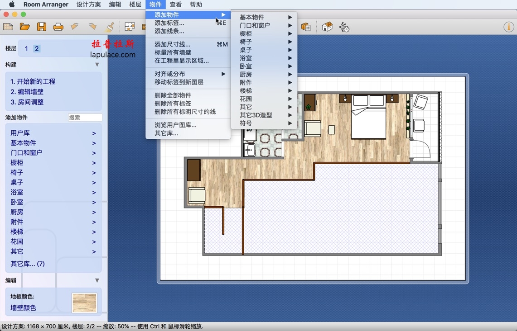Click the wood floor color swatch
The height and width of the screenshot is (331, 517).
(84, 303)
